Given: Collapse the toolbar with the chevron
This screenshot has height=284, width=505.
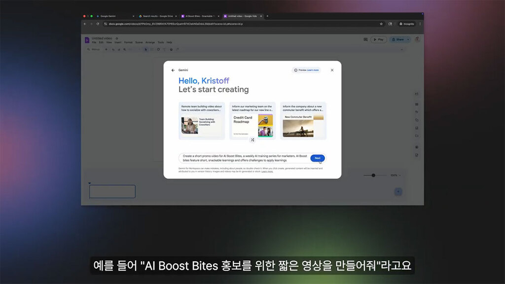Looking at the screenshot, I should pos(401,50).
